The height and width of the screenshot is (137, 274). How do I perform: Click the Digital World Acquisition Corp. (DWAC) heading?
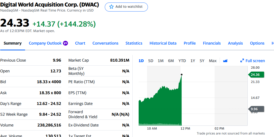(49, 5)
